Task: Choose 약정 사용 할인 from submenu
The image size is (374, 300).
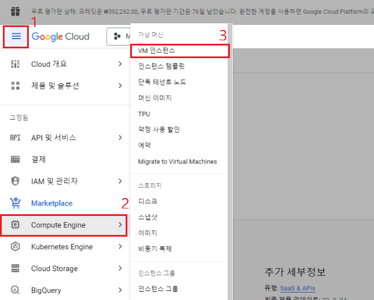Action: tap(179, 130)
